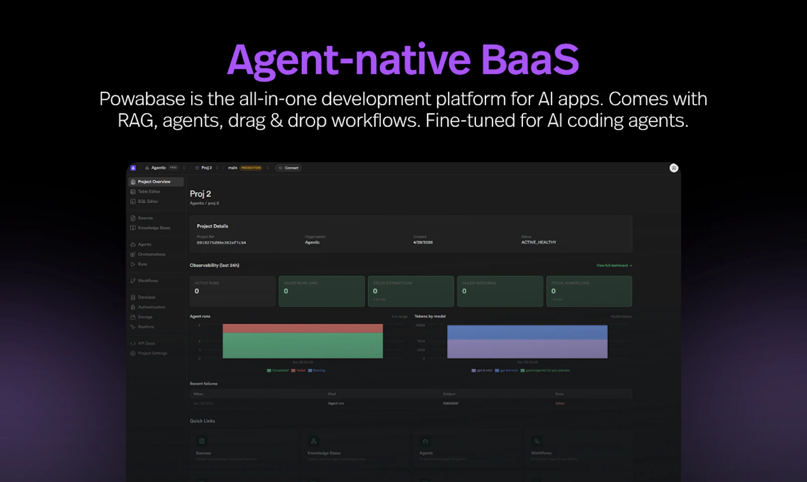Click the Storage icon in sidebar
This screenshot has height=482, width=807.
pos(133,317)
